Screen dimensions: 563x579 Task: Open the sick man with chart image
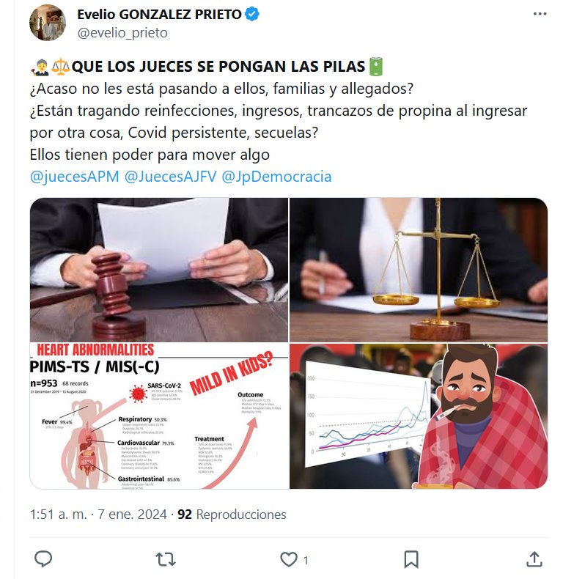pyautogui.click(x=419, y=416)
